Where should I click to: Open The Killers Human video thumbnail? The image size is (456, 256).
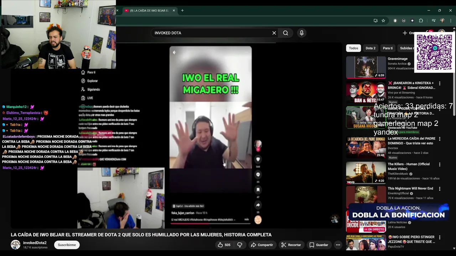click(x=366, y=173)
